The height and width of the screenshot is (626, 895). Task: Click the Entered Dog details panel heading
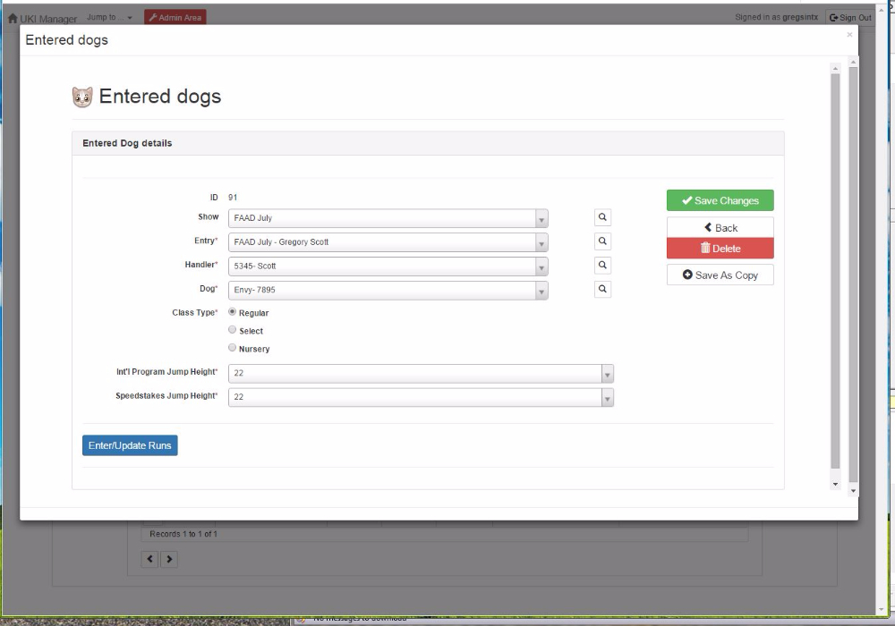coord(428,143)
